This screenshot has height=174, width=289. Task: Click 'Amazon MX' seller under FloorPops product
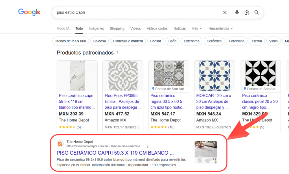click(115, 120)
